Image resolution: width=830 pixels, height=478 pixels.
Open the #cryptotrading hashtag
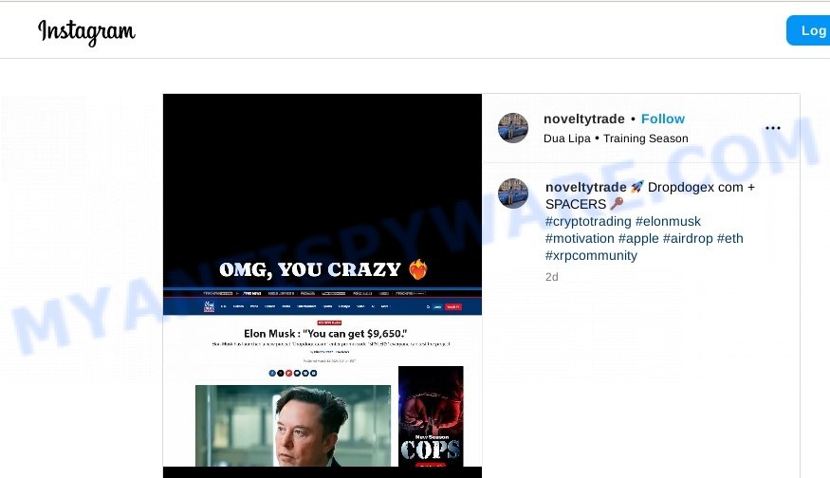[x=588, y=221]
